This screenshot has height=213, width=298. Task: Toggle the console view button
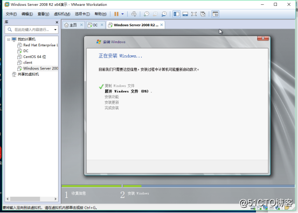(x=215, y=14)
